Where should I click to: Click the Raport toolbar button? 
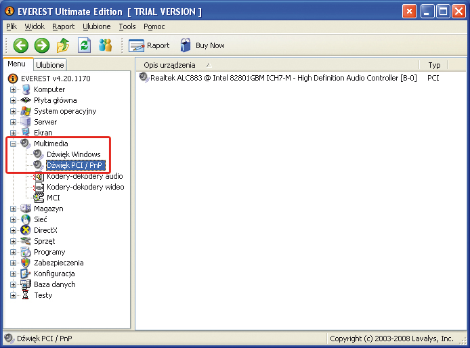(x=150, y=45)
